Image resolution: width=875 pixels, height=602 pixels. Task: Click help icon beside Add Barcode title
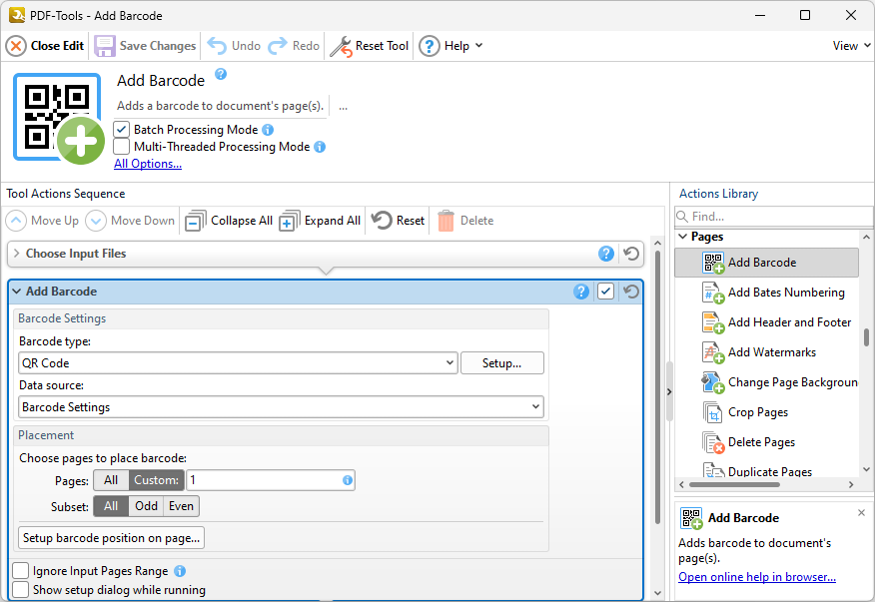[x=221, y=74]
